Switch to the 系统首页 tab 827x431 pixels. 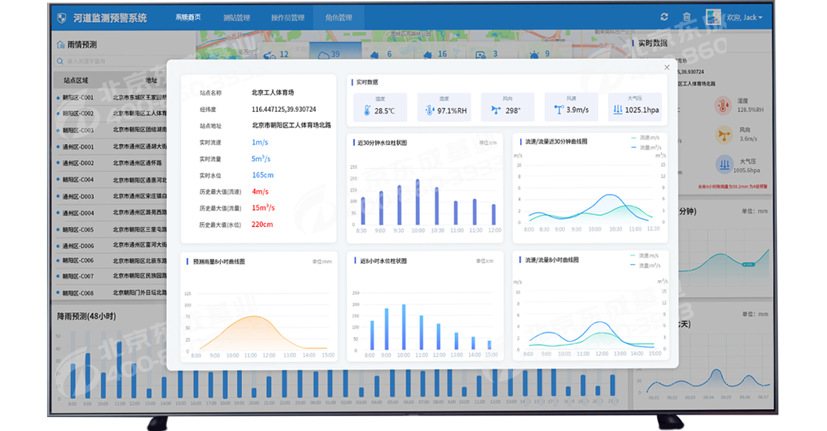point(188,17)
